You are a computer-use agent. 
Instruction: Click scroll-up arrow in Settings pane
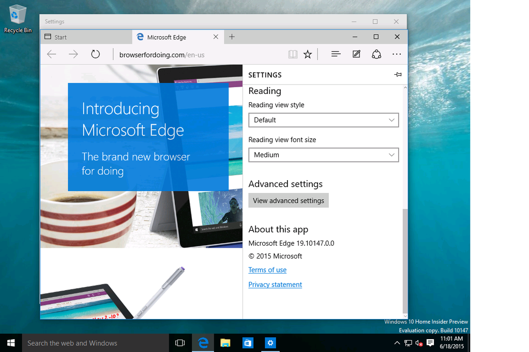click(x=405, y=88)
